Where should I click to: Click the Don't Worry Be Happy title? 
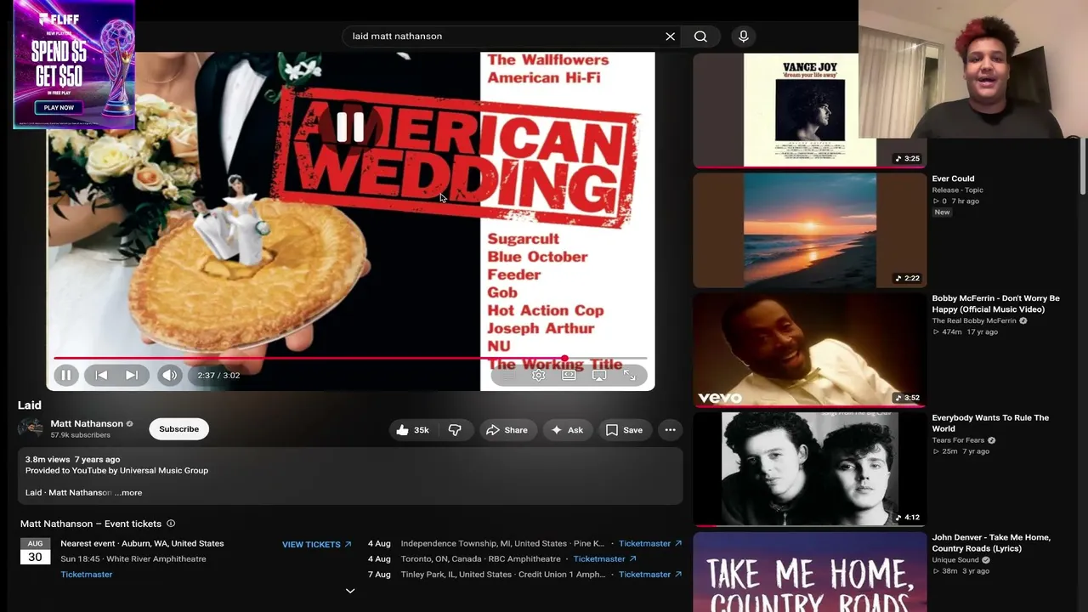click(995, 304)
